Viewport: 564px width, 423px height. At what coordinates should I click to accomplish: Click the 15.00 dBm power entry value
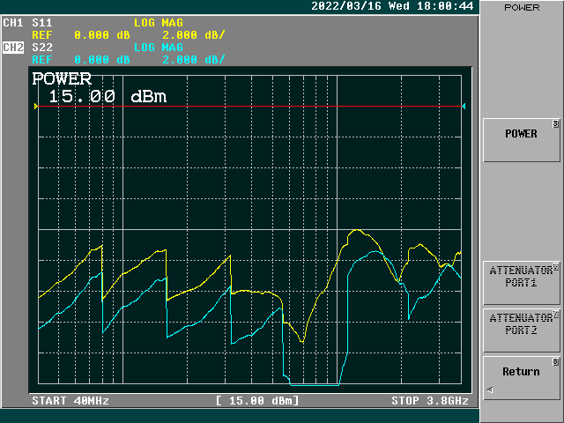click(108, 96)
